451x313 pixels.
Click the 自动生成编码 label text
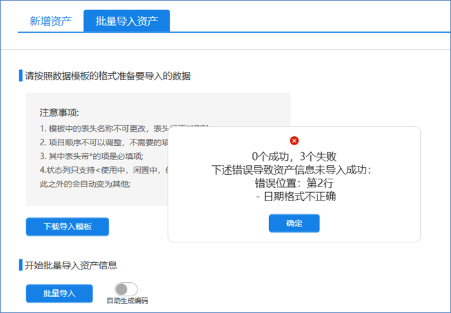pyautogui.click(x=127, y=301)
